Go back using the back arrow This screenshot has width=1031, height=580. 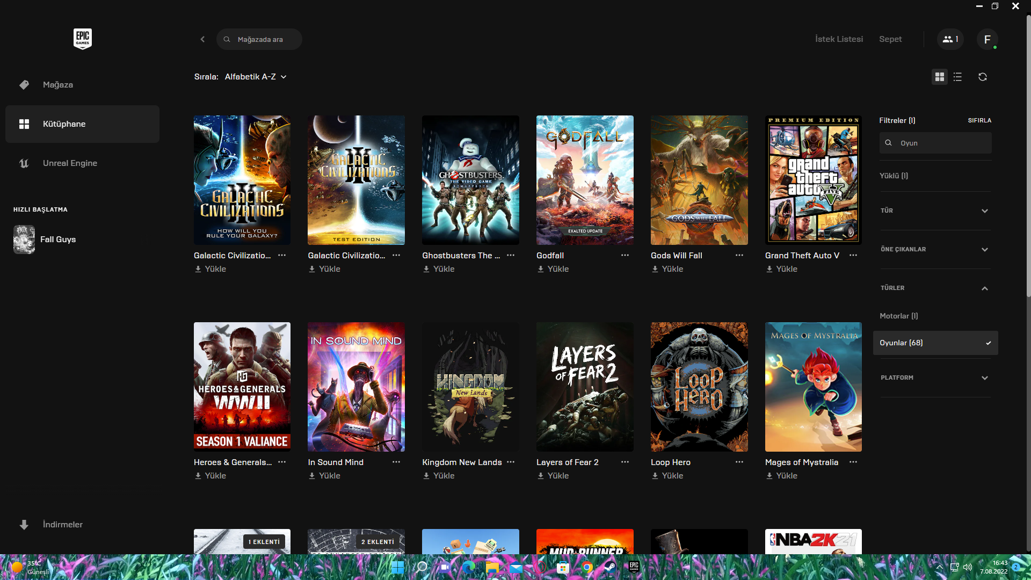pos(202,39)
